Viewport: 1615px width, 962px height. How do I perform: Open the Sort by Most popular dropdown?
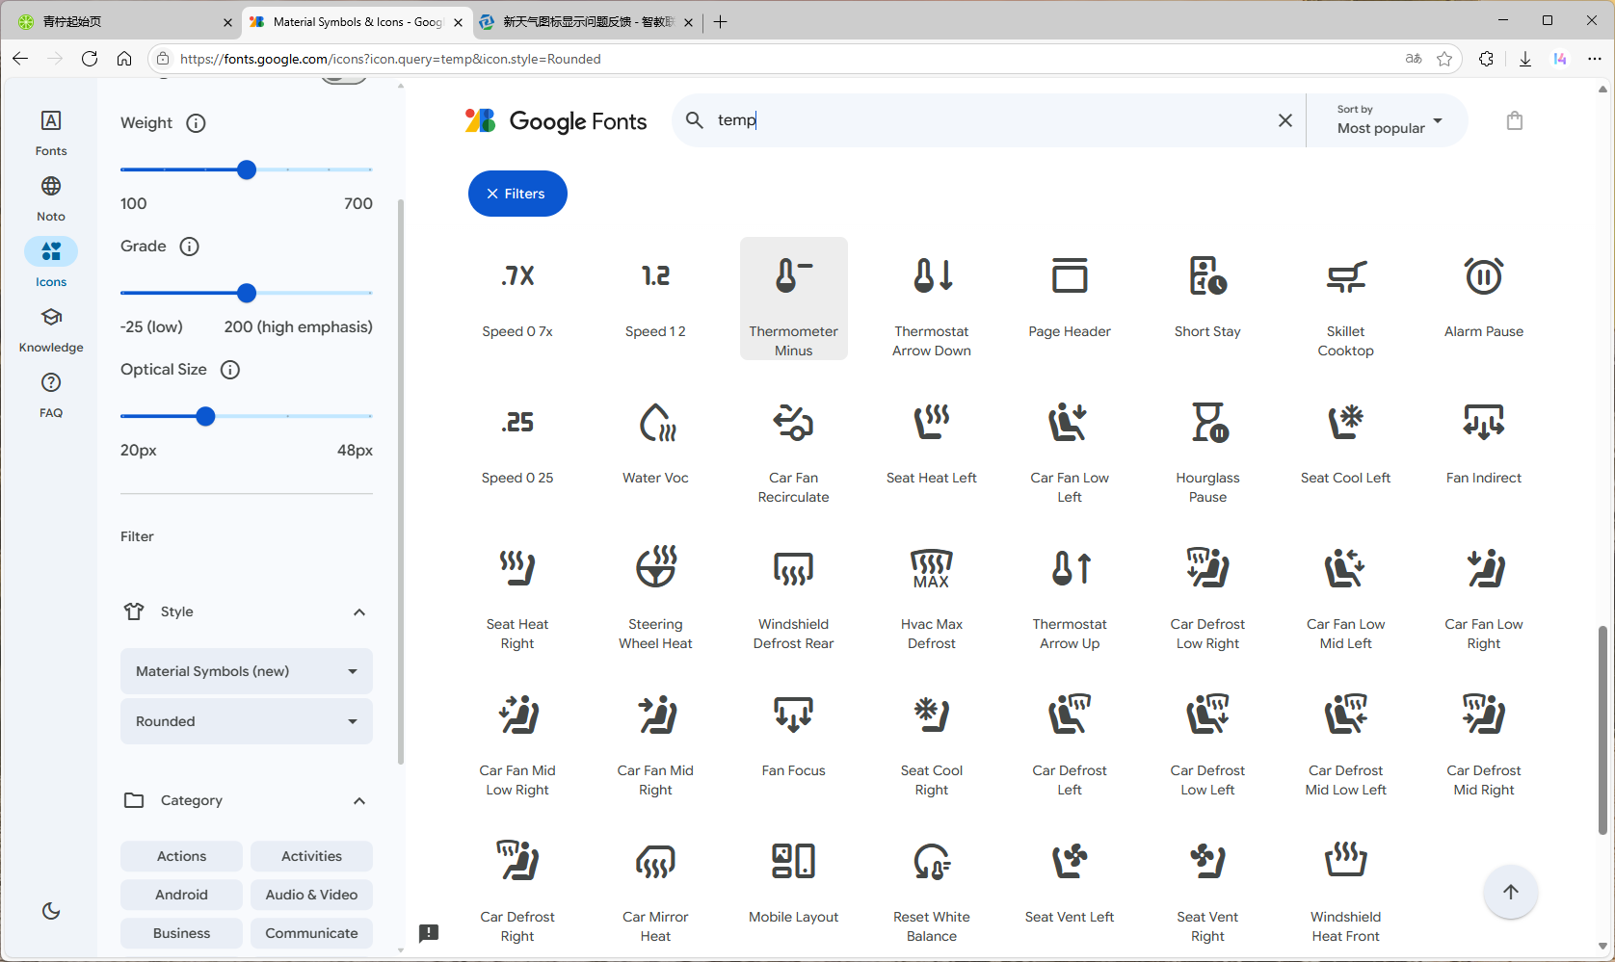pyautogui.click(x=1388, y=120)
